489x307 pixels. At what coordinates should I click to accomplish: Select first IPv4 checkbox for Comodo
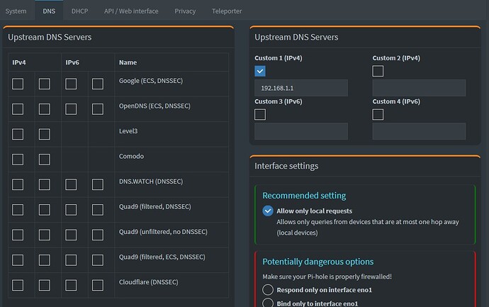tap(18, 159)
